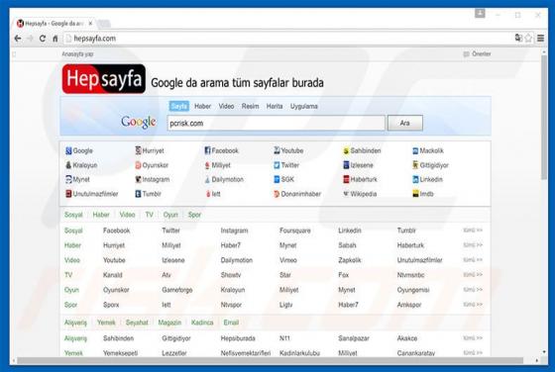Click the user profile icon in title bar
The width and height of the screenshot is (555, 372).
pos(480,14)
